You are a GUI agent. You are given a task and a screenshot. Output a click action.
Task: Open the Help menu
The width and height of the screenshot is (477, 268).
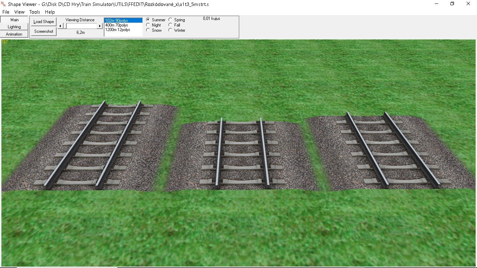point(50,12)
